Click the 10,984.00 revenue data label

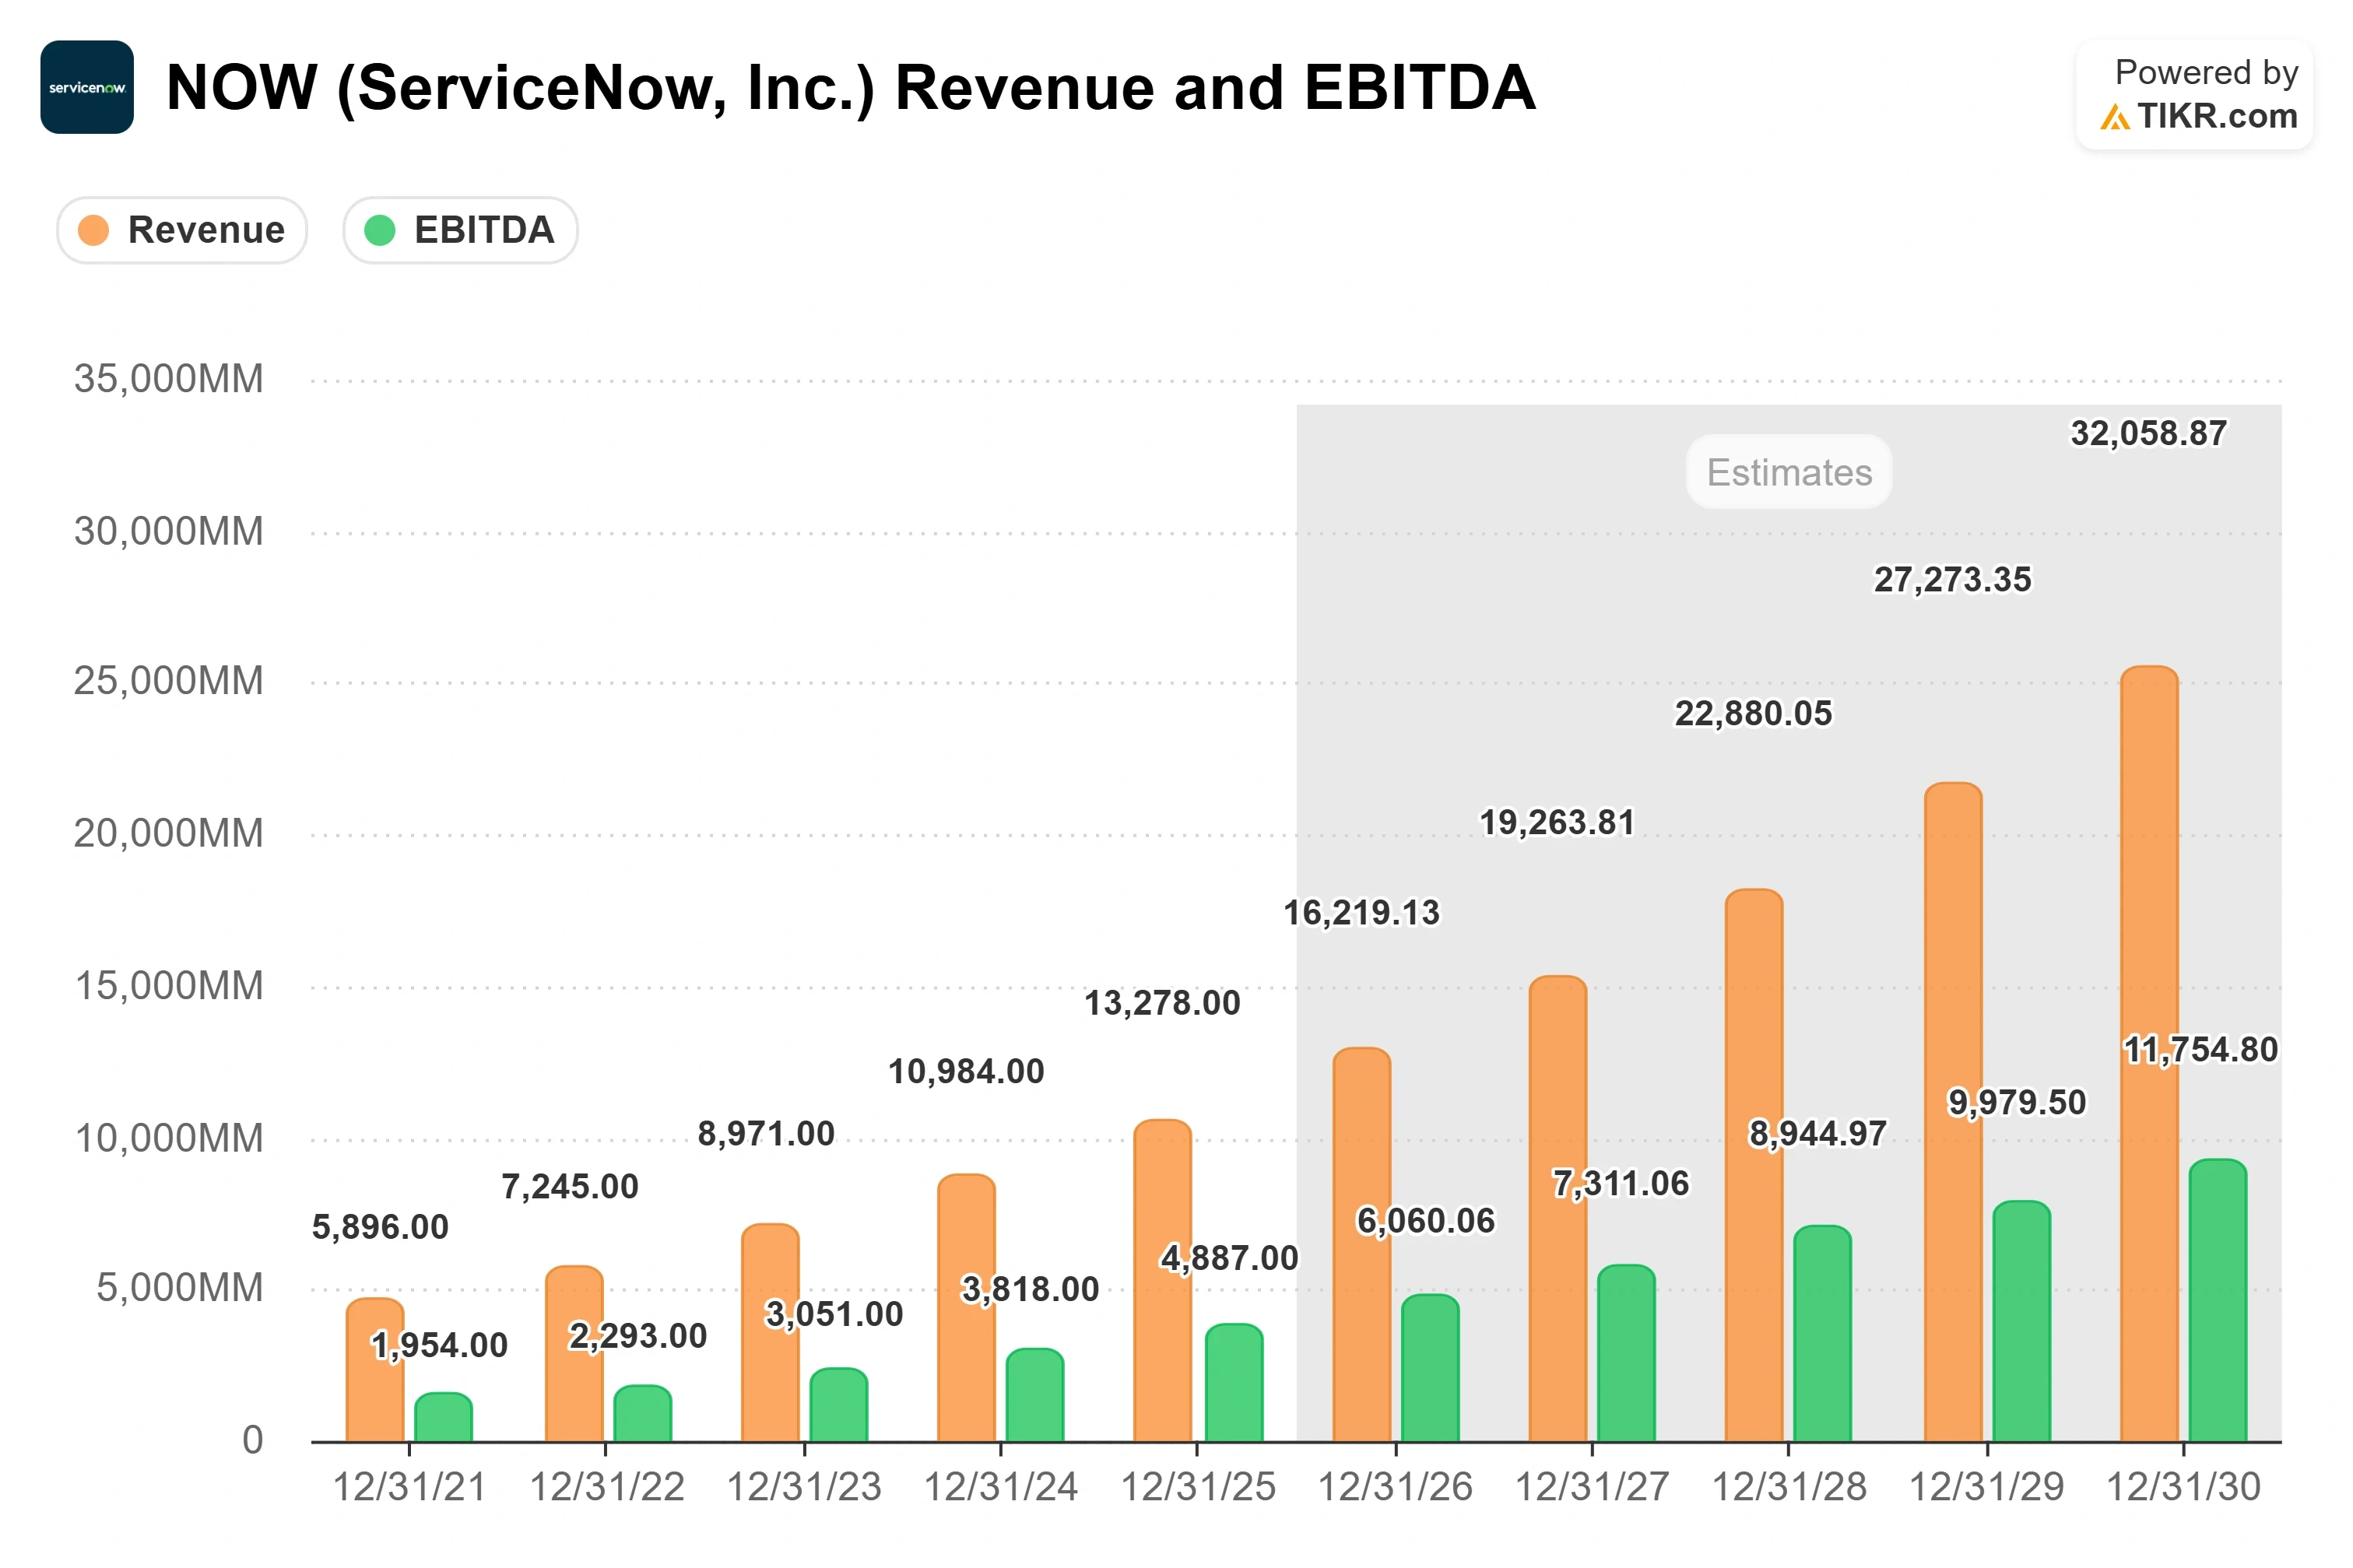(966, 1072)
